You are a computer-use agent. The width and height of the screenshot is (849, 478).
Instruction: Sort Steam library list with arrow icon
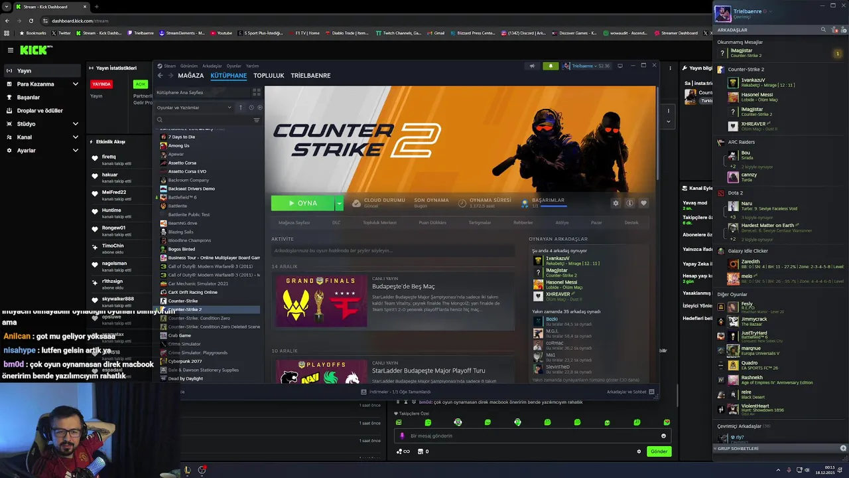241,108
